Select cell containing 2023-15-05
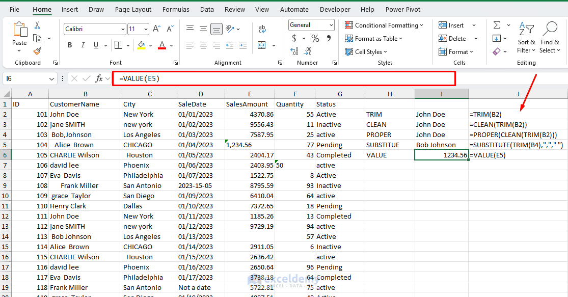 click(201, 186)
